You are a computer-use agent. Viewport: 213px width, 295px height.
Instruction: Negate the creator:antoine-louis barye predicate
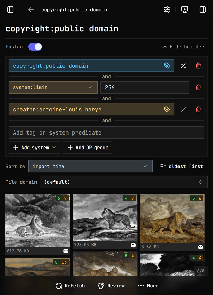(183, 109)
